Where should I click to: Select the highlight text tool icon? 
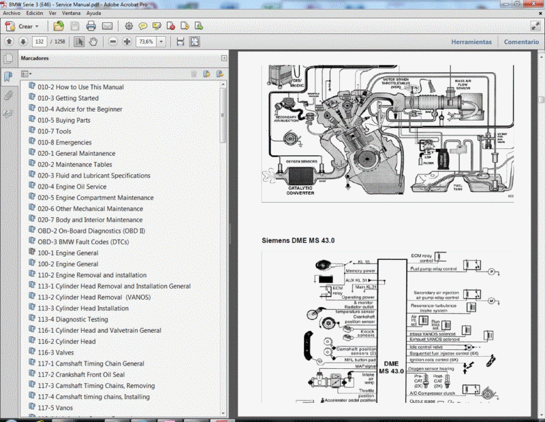coord(157,26)
